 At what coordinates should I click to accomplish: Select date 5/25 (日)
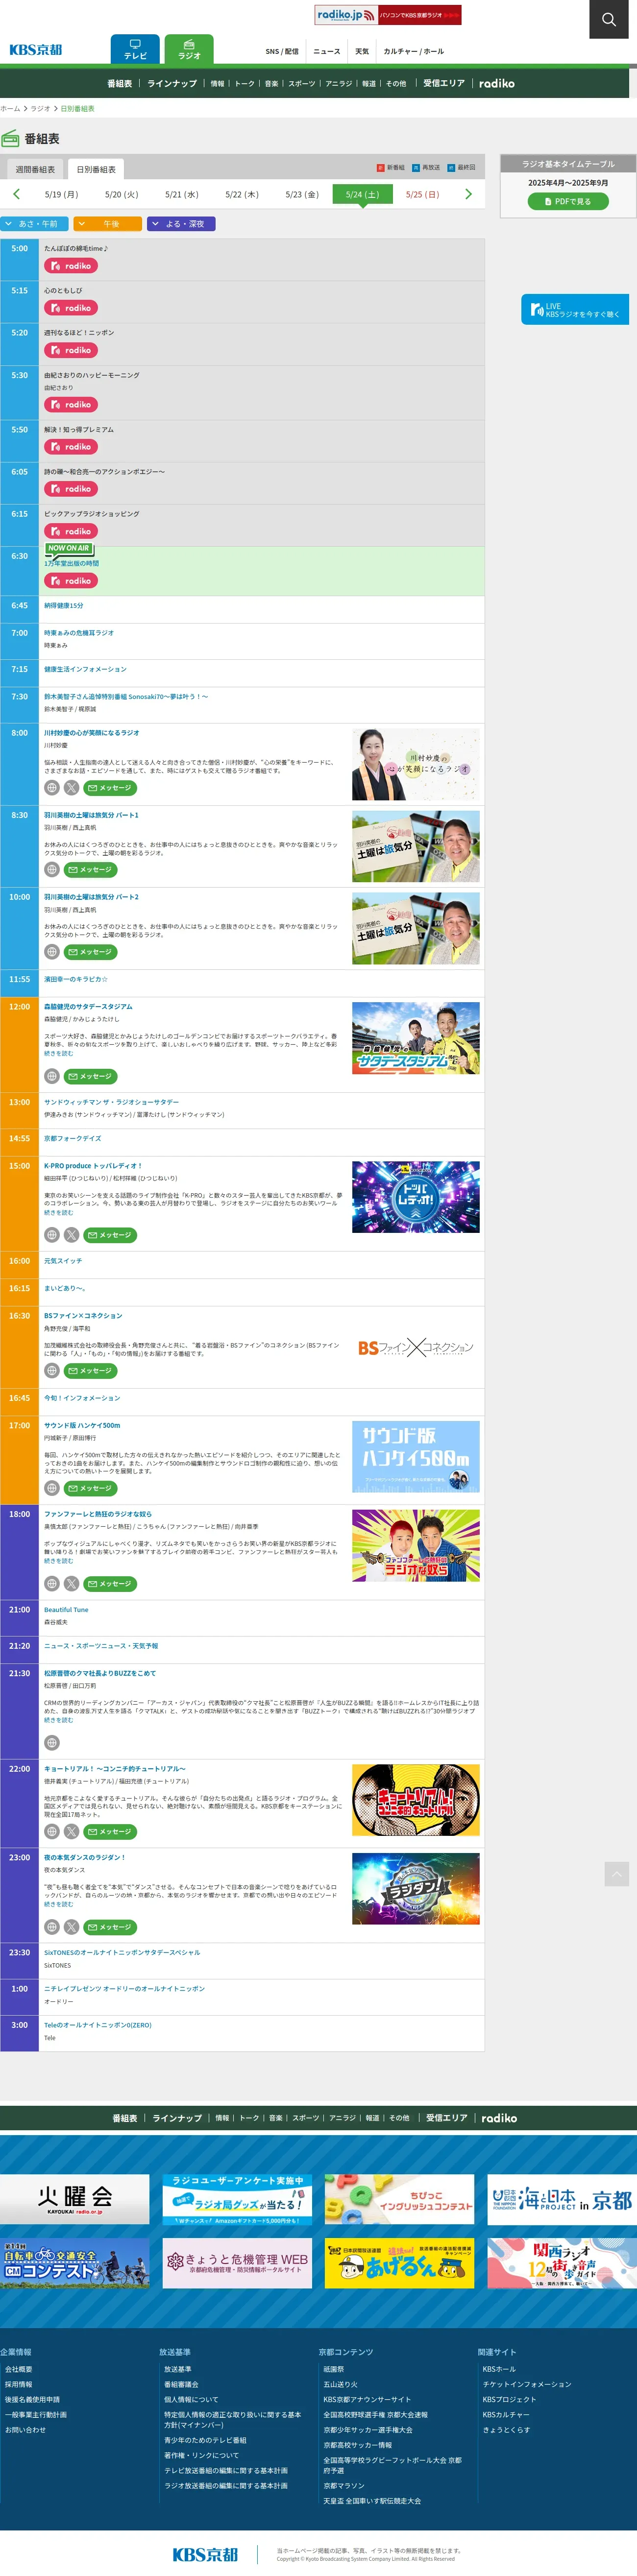[422, 194]
